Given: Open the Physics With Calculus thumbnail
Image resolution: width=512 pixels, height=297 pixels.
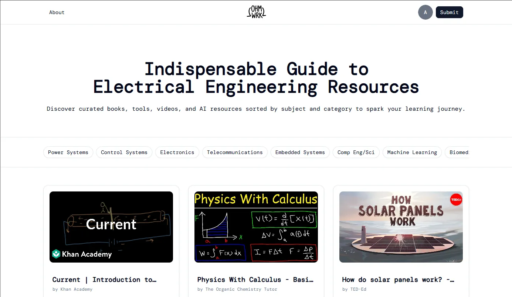Looking at the screenshot, I should pos(256,227).
